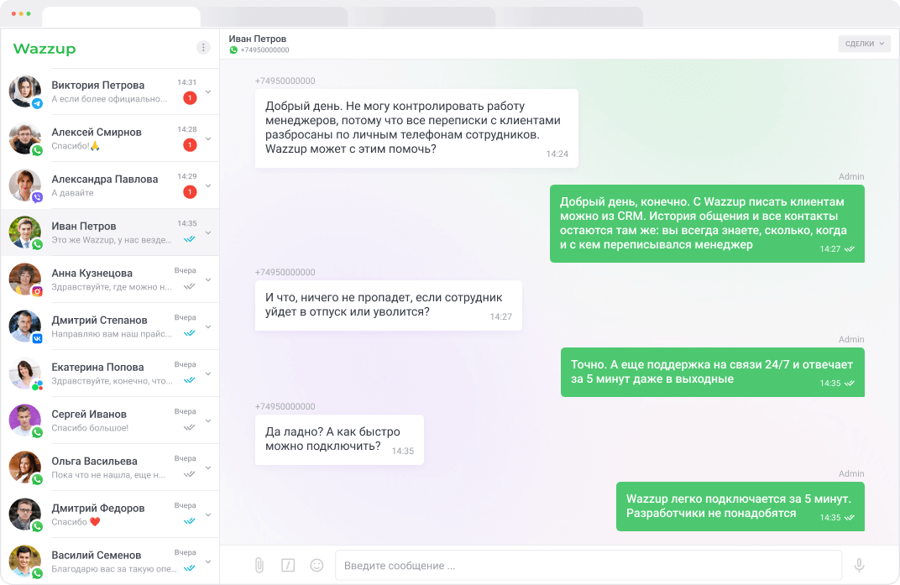Screen dimensions: 900x585
Task: Click Дмитрий Степанов's avatar with VK badge
Action: pos(25,326)
